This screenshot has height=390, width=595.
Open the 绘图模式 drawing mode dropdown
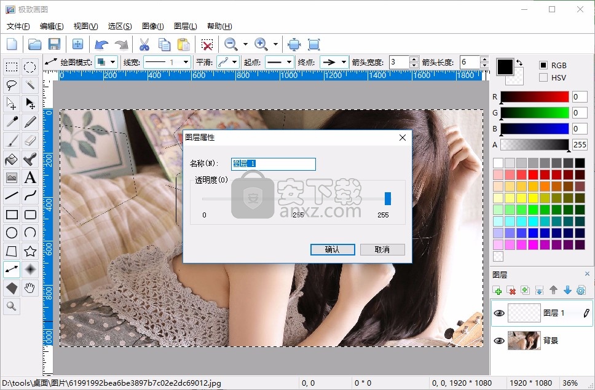[106, 62]
